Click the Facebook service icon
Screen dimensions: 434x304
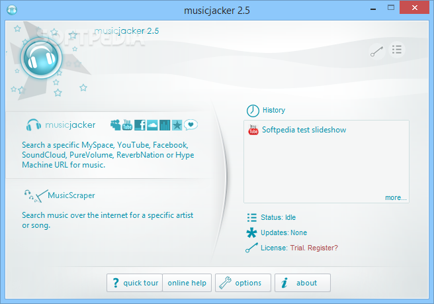pyautogui.click(x=140, y=125)
